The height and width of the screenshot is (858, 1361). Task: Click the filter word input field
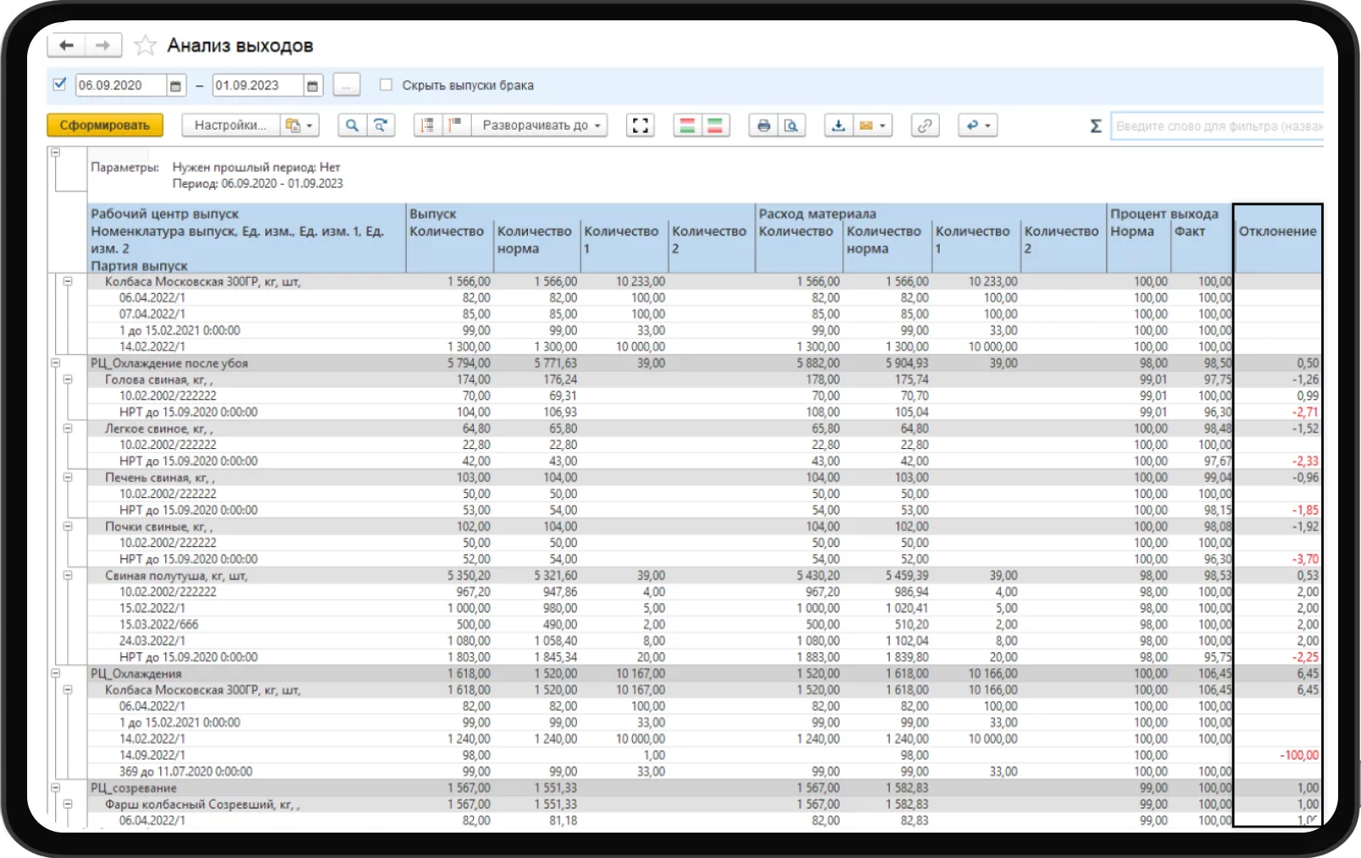[1217, 126]
